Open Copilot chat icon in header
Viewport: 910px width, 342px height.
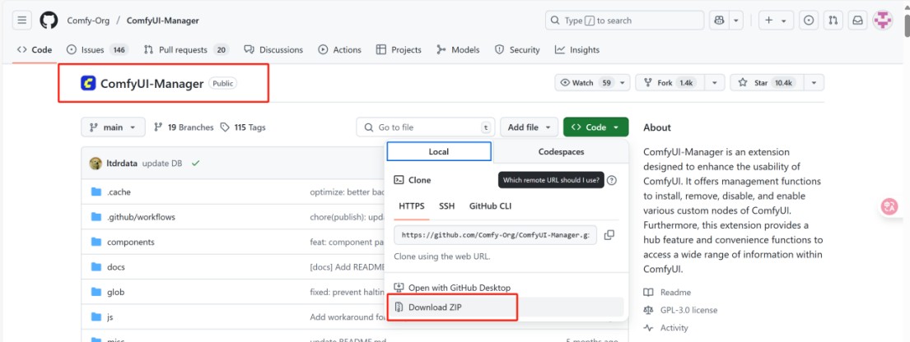719,21
